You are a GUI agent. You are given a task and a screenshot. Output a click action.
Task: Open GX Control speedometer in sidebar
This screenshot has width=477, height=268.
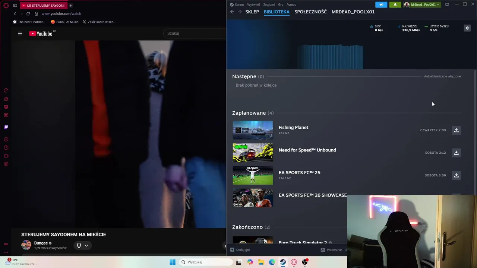(x=6, y=90)
